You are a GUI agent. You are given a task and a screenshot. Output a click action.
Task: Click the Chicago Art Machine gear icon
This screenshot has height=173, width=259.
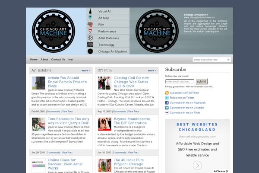tap(90, 51)
